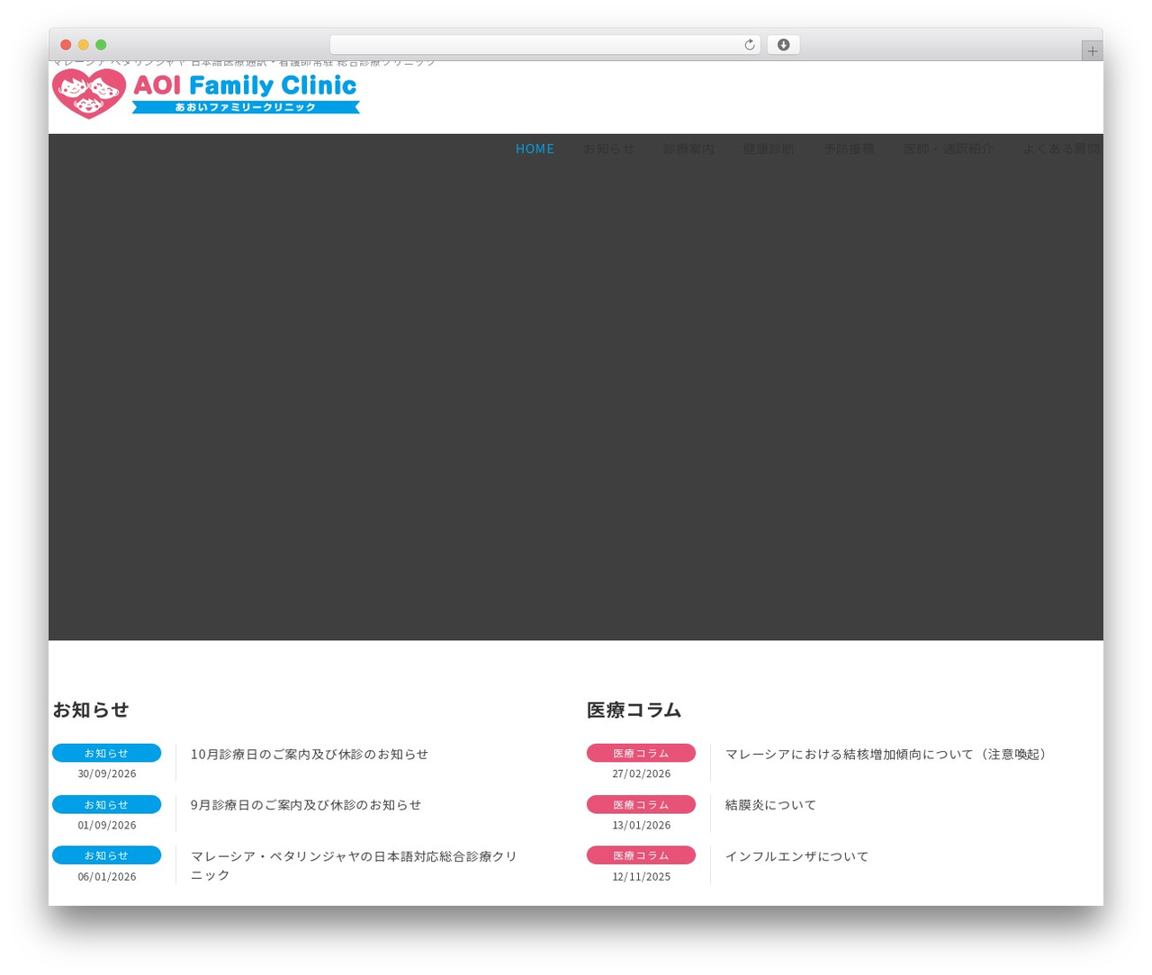Open よくある質問 in the navigation menu
This screenshot has width=1152, height=975.
click(1062, 148)
